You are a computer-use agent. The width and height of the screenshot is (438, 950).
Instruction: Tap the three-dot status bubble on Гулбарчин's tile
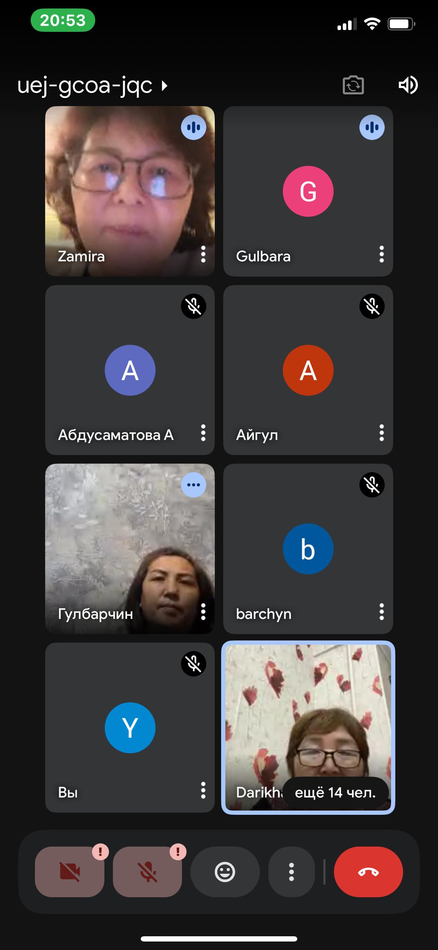point(193,485)
